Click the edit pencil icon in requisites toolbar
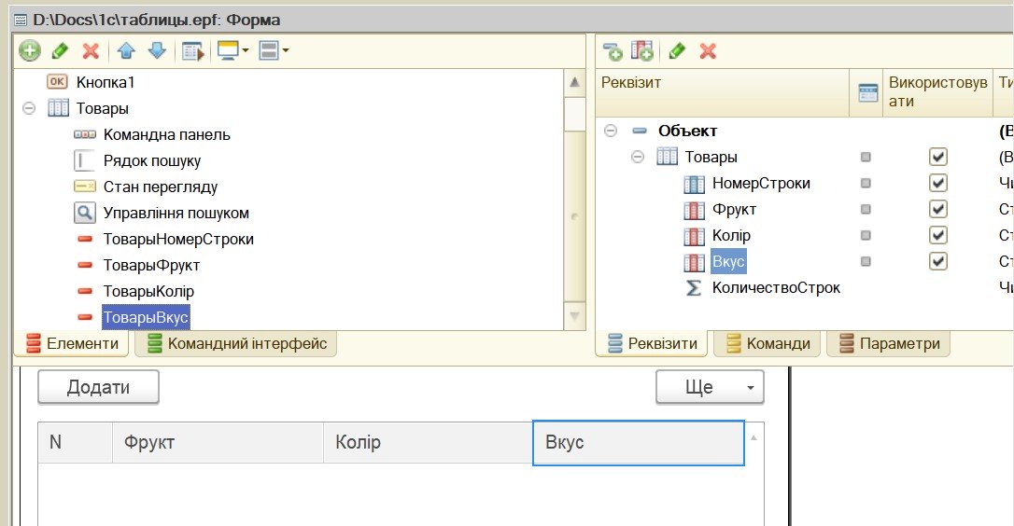 coord(677,51)
